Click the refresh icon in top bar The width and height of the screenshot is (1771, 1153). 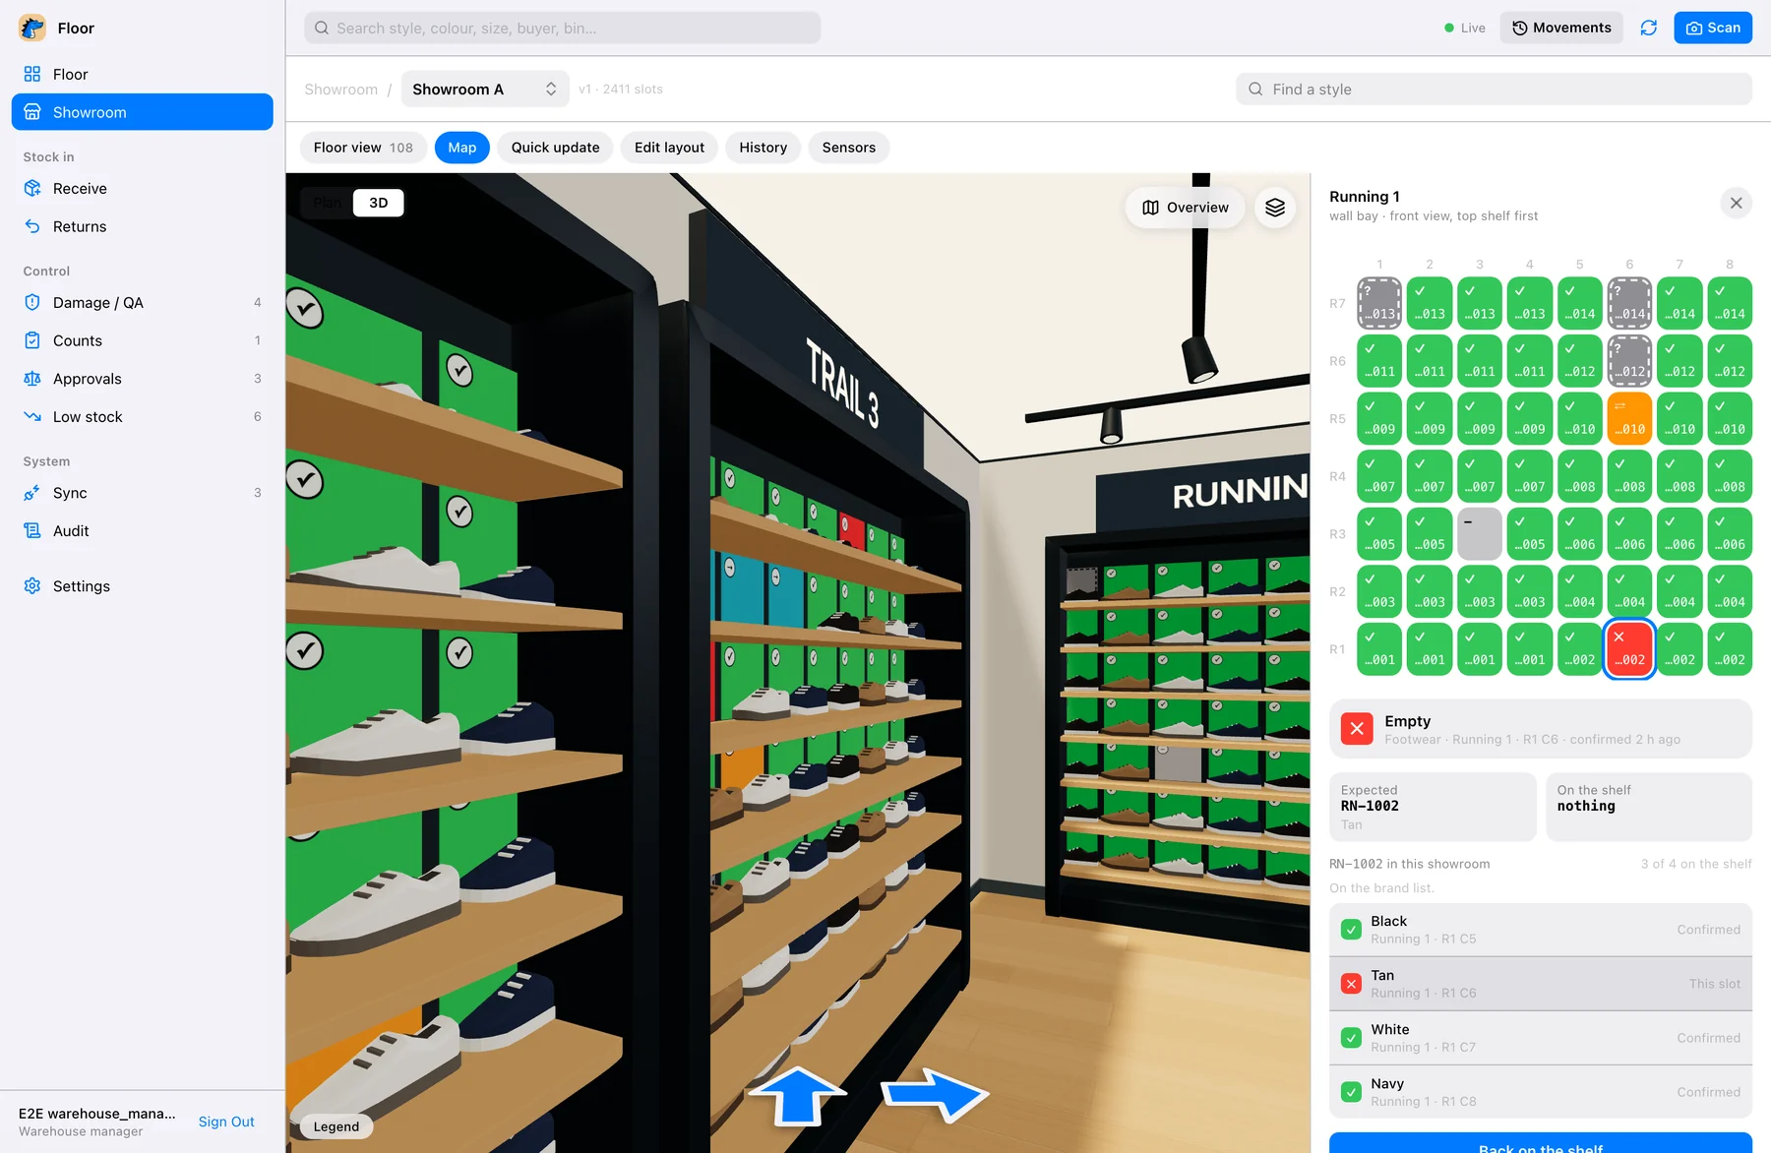[1649, 28]
